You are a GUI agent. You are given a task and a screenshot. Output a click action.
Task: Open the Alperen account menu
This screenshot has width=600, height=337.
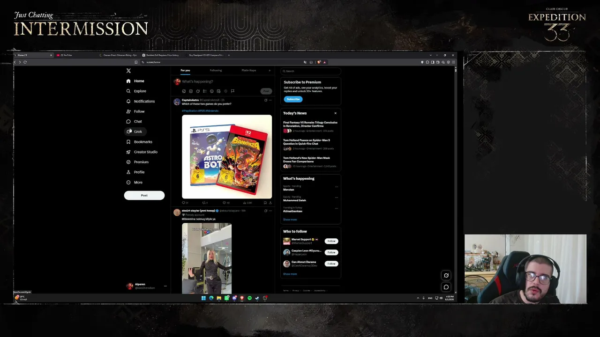point(146,286)
